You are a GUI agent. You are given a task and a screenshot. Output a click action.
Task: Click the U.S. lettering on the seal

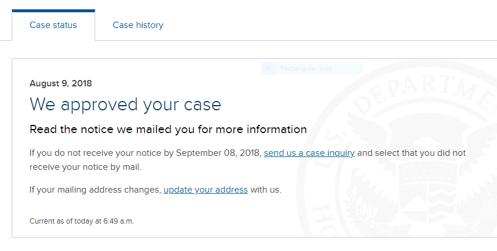(x=332, y=140)
